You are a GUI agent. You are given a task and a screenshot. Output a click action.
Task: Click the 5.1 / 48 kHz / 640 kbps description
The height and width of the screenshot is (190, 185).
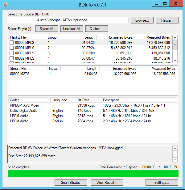tap(129, 111)
